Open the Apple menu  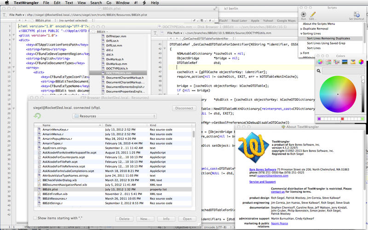(x=7, y=3)
